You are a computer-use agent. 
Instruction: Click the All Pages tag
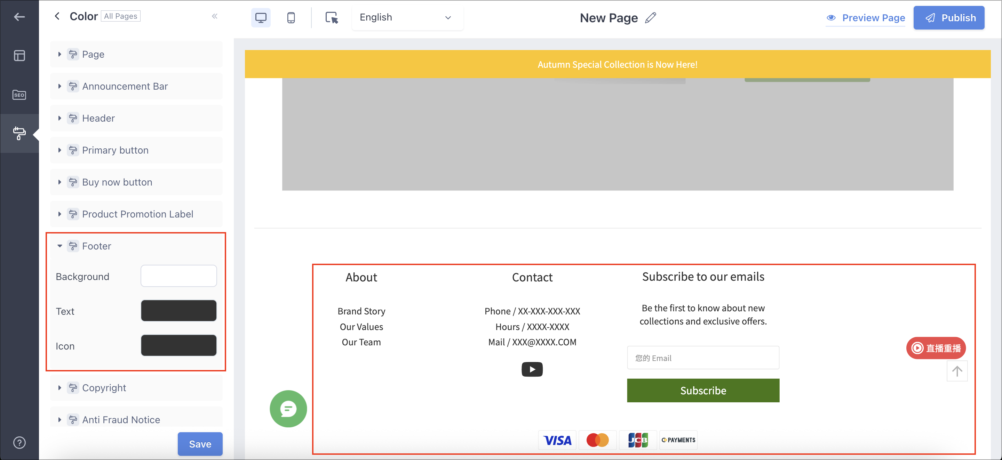[121, 16]
